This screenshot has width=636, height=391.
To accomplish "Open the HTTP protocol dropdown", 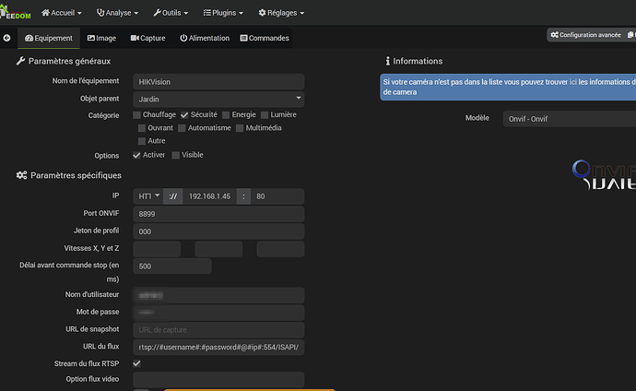I will (x=148, y=196).
